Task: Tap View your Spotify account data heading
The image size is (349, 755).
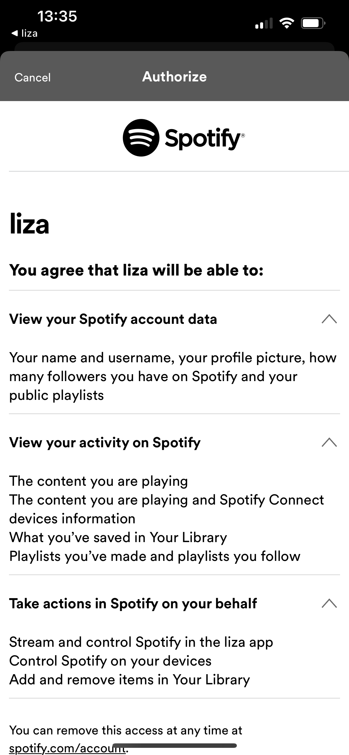Action: coord(113,319)
